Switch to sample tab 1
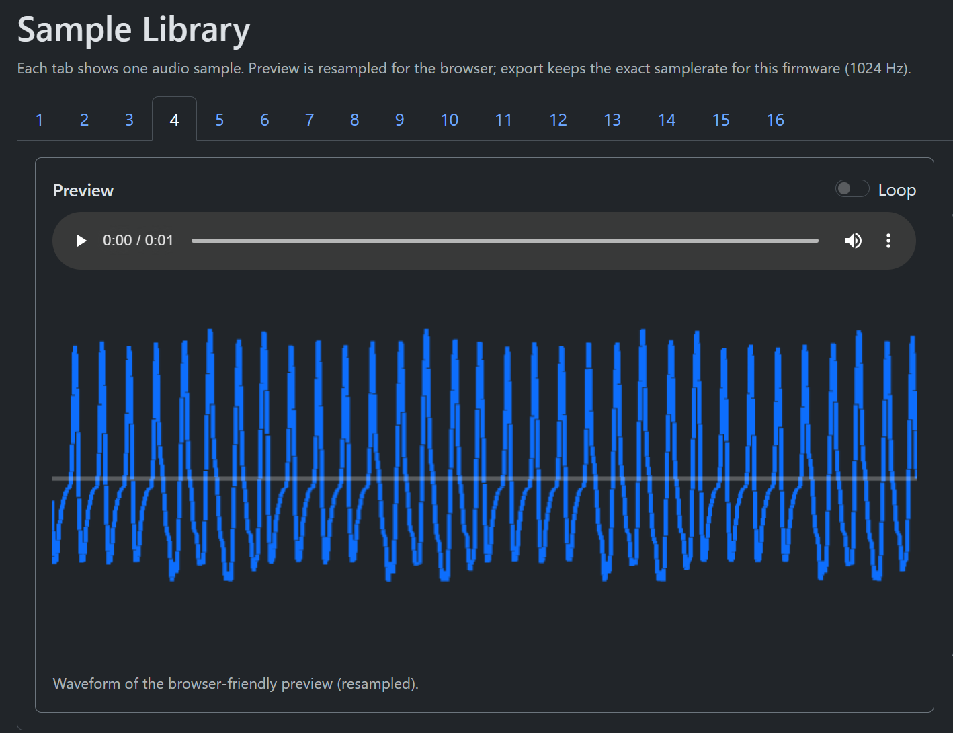Screen dimensions: 953x733 coord(39,120)
